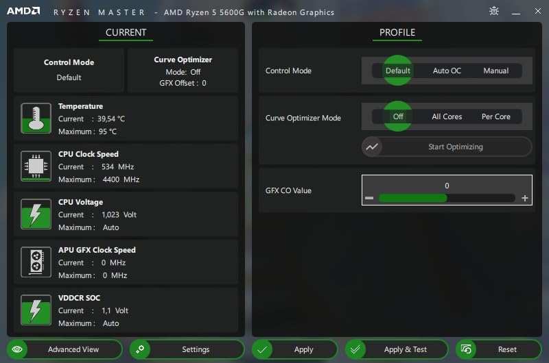Screen dimensions: 549x363
Task: Select Manual control mode
Action: [x=495, y=71]
